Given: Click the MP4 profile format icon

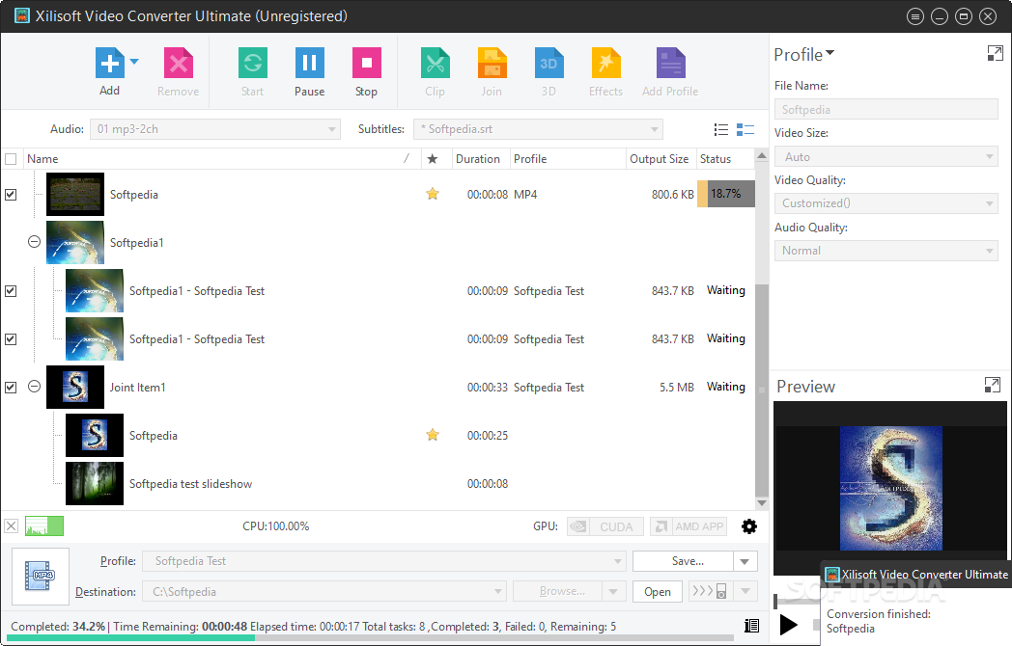Looking at the screenshot, I should coord(41,577).
